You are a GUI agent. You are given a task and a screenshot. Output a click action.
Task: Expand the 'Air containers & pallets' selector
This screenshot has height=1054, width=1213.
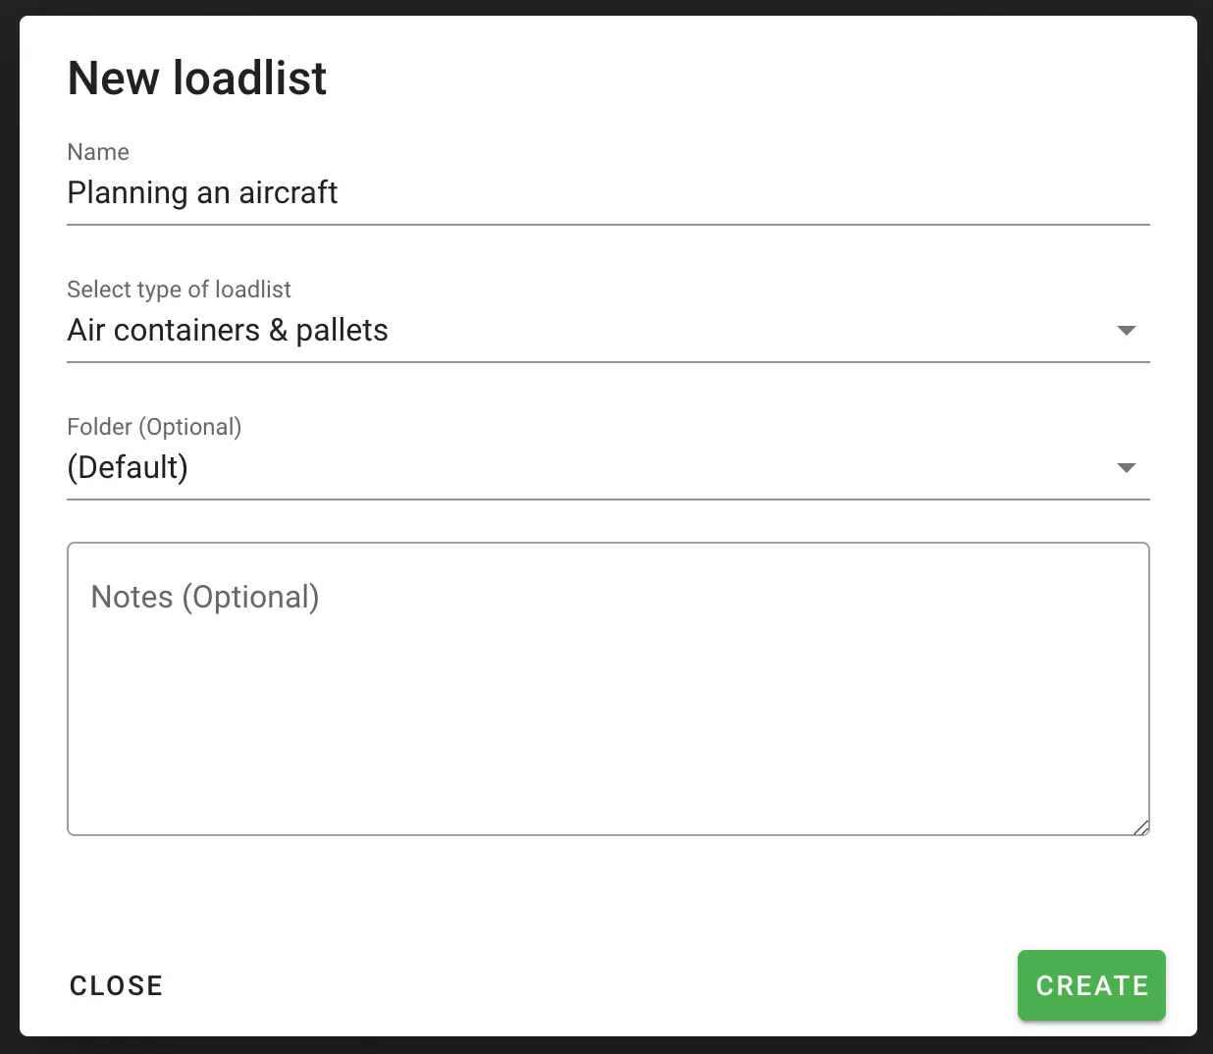(x=1127, y=331)
